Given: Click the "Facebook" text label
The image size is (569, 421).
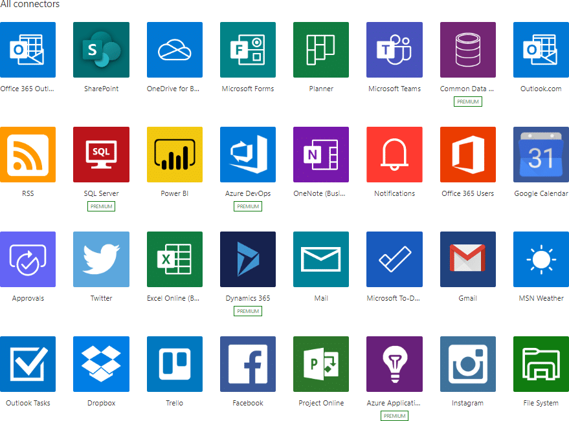Looking at the screenshot, I should (x=248, y=403).
